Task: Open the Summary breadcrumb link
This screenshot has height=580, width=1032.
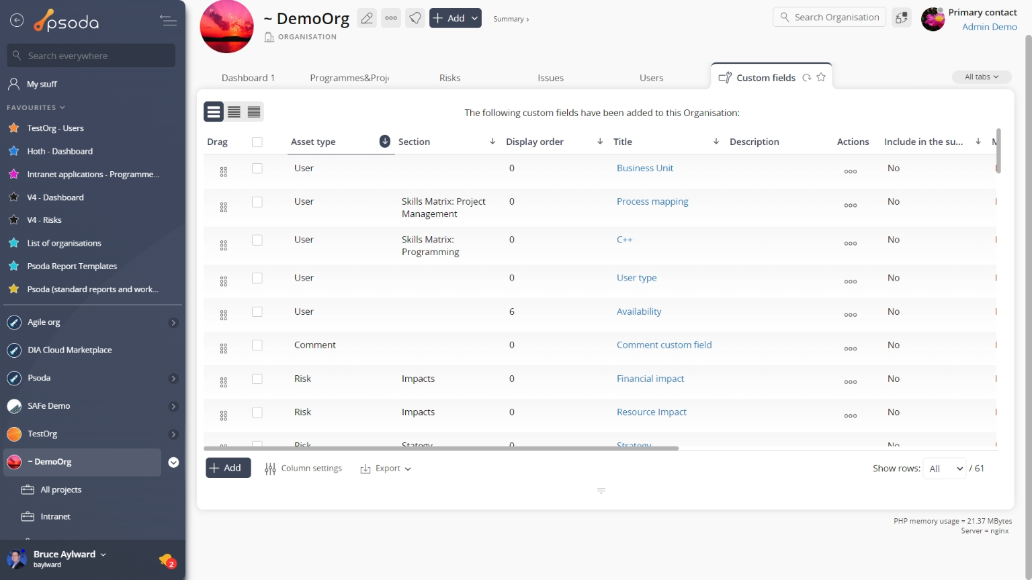Action: point(511,19)
